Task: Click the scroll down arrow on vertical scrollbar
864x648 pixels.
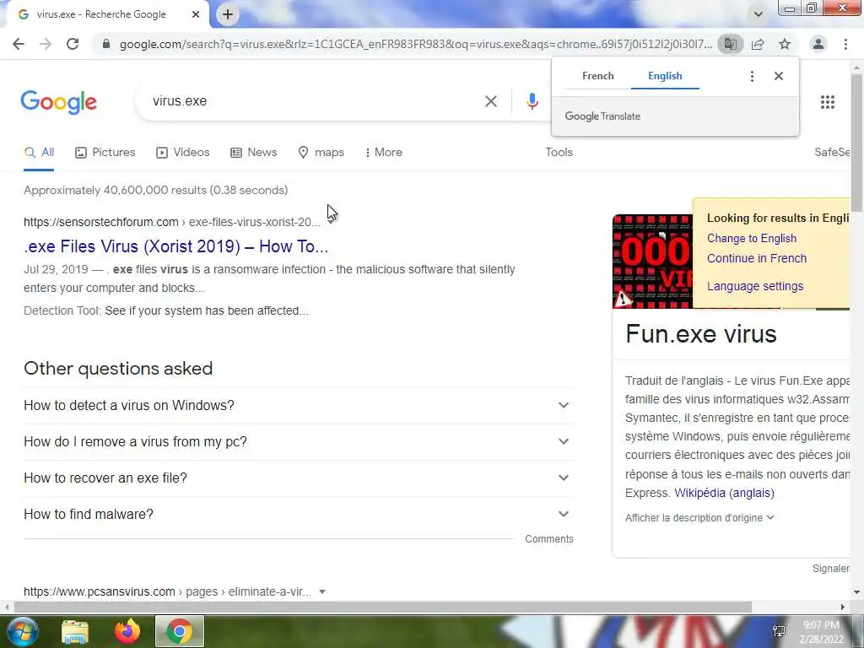Action: point(857,592)
